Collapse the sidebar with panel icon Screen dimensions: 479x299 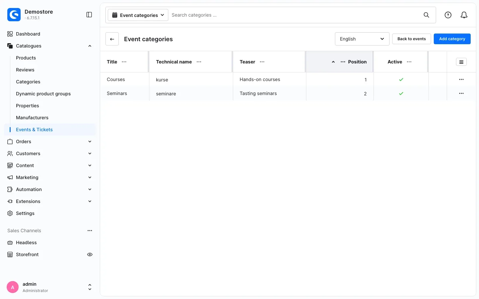89,15
